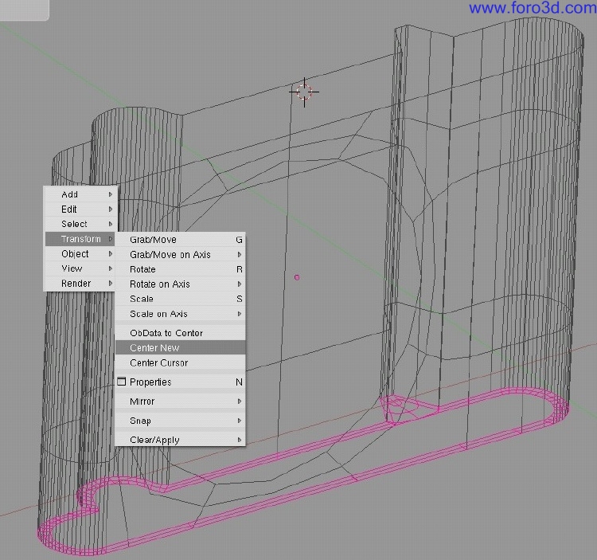
Task: Expand the Clear/Apply submenu
Action: pos(181,440)
